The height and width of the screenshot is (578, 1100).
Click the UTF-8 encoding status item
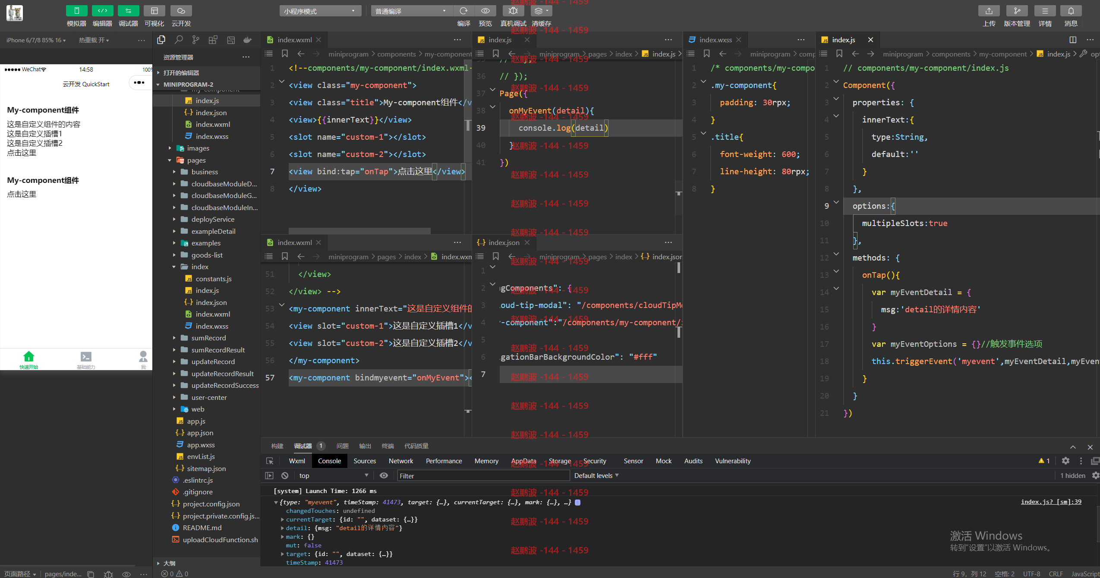1031,574
